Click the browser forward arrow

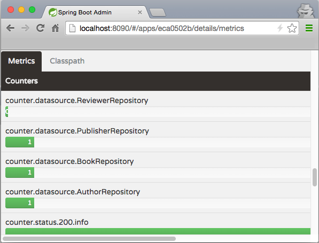[26, 28]
